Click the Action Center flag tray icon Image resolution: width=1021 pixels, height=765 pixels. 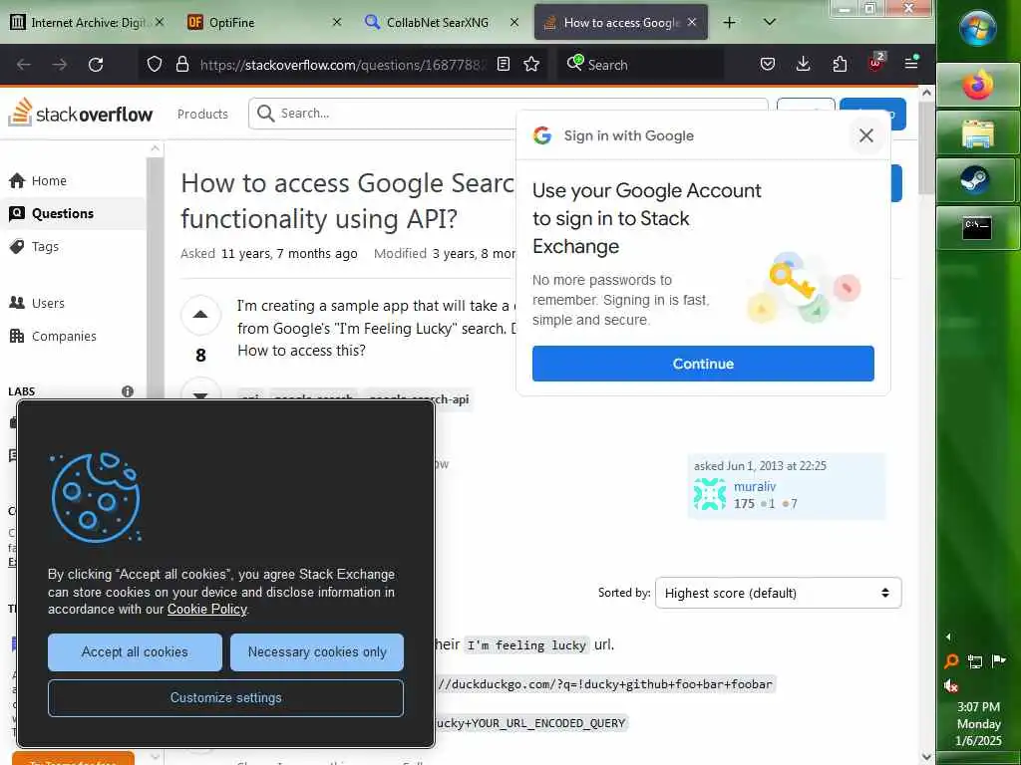click(999, 661)
